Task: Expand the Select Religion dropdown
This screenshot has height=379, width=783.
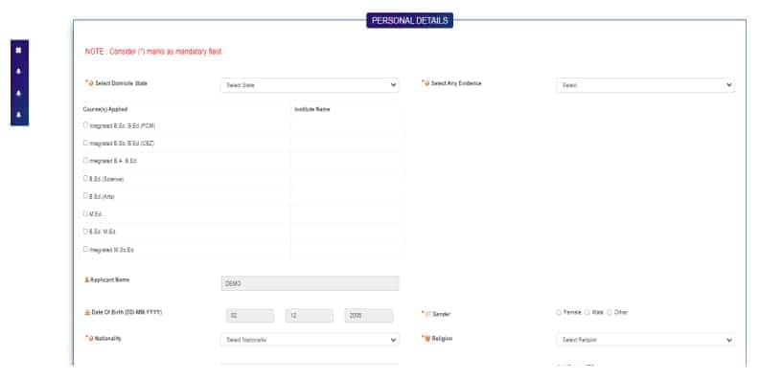Action: pos(646,340)
